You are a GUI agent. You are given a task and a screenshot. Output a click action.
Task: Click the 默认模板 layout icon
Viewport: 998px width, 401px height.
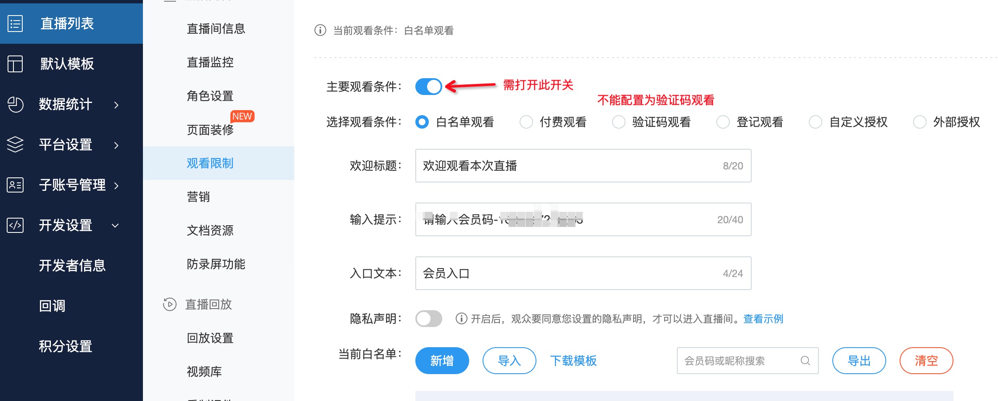click(x=15, y=64)
